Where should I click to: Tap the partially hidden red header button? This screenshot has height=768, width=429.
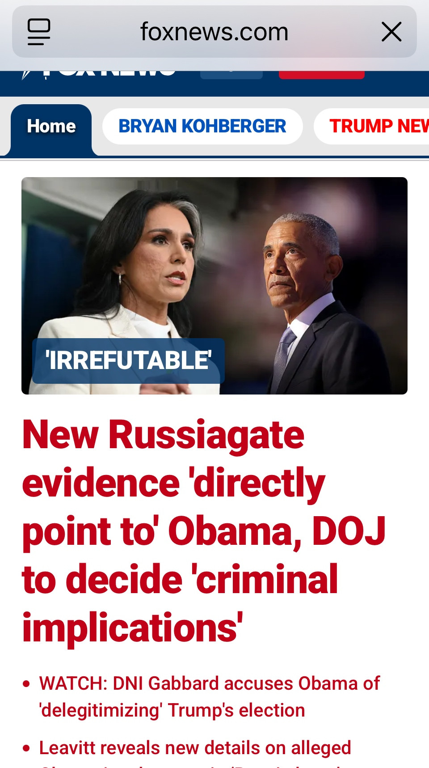pyautogui.click(x=322, y=75)
